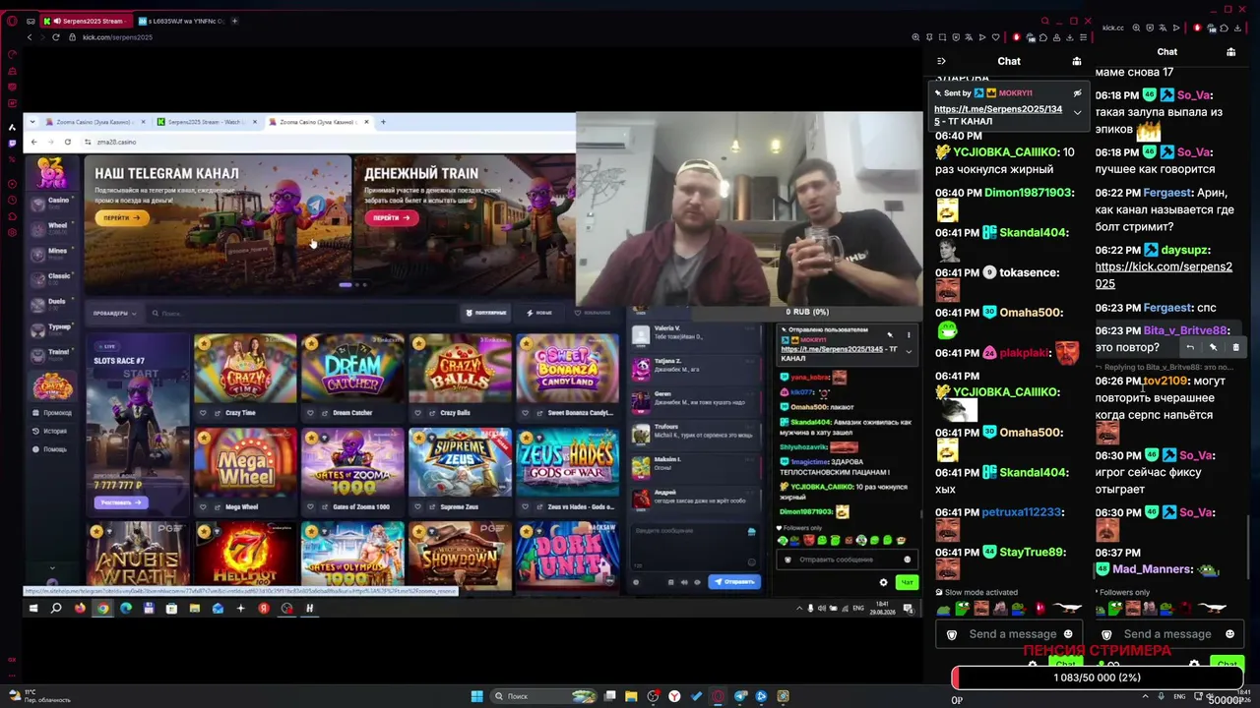Click the Zooma casino logo
The image size is (1260, 708).
pyautogui.click(x=52, y=172)
